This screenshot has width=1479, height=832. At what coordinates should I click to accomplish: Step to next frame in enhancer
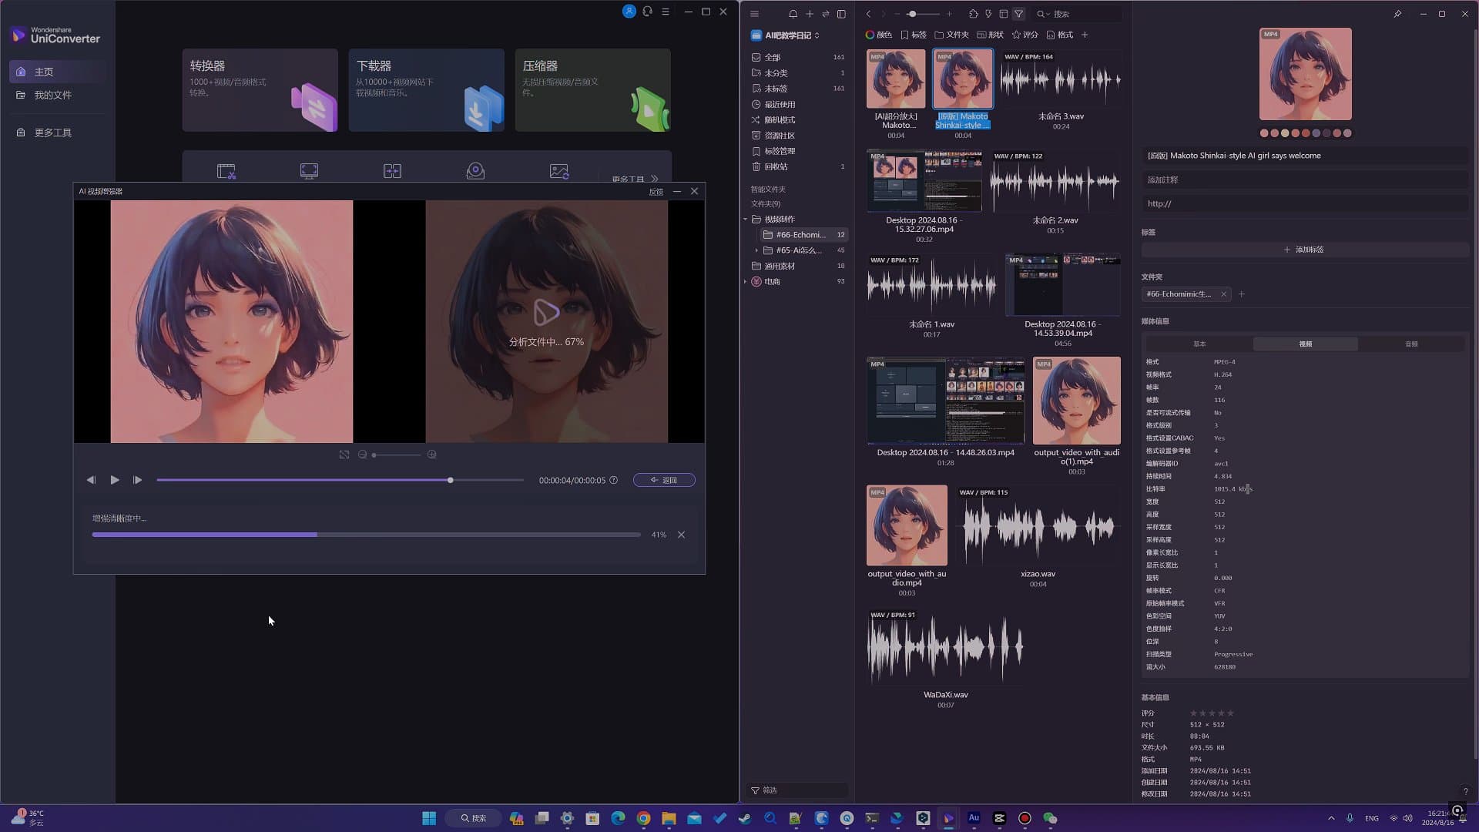pos(137,480)
